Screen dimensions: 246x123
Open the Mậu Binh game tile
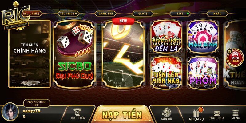click(x=203, y=36)
